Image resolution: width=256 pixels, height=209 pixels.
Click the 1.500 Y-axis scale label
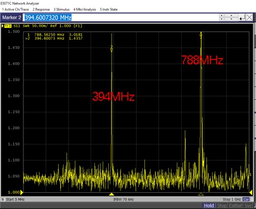(13, 32)
